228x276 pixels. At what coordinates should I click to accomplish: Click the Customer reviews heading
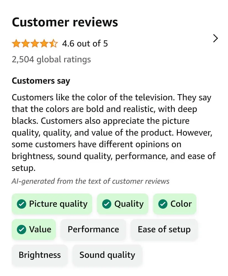[65, 22]
